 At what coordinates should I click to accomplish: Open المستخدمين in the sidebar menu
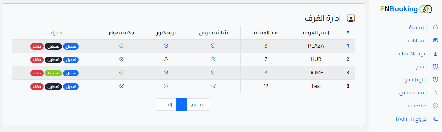tap(413, 93)
